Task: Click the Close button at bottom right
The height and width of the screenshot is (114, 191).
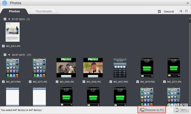Action: pyautogui.click(x=181, y=110)
